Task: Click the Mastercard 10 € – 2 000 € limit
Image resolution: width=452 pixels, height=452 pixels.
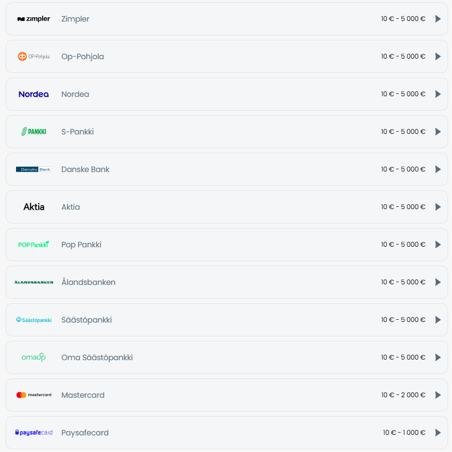Action: pyautogui.click(x=403, y=395)
